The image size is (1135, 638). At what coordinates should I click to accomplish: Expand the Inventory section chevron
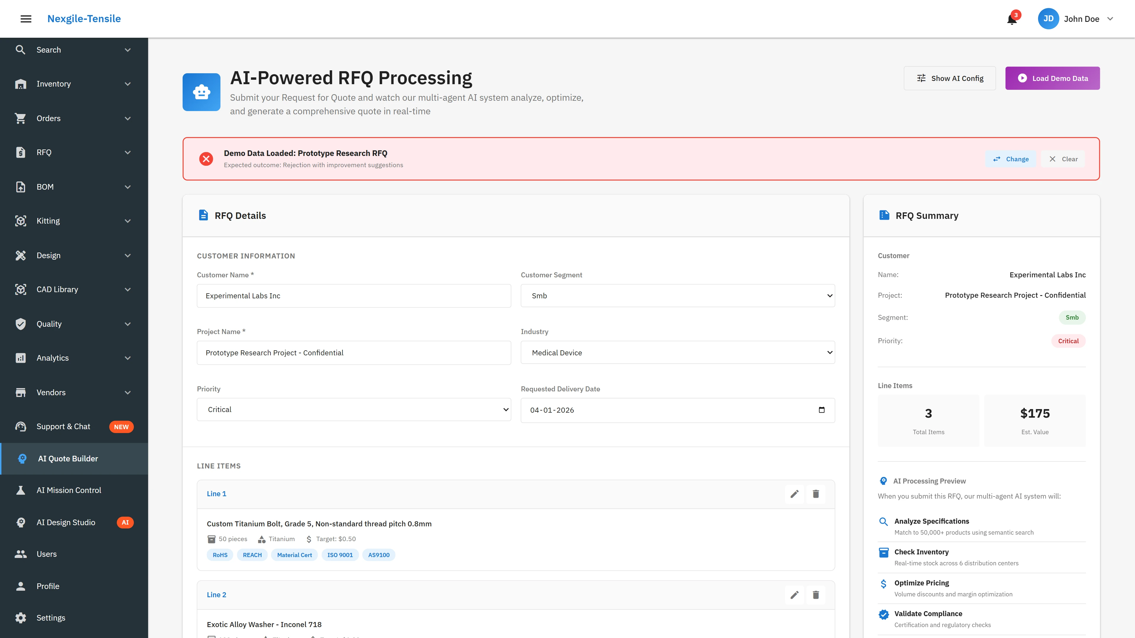pyautogui.click(x=127, y=84)
